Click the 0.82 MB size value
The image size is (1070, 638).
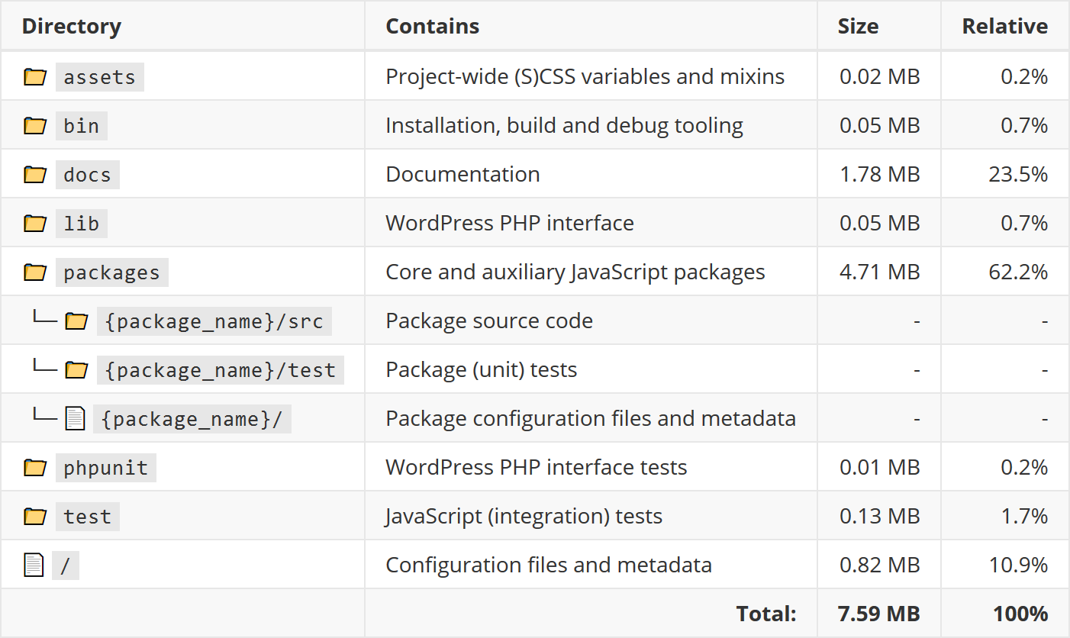coord(879,565)
